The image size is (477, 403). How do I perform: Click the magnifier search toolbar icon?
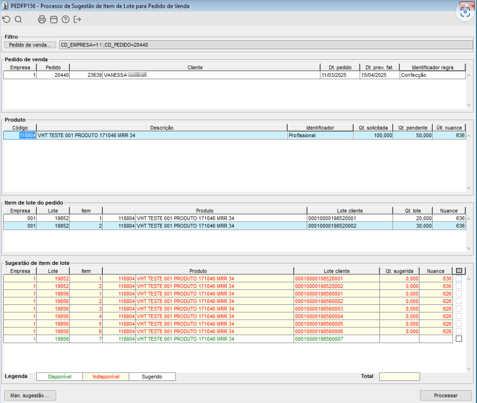pos(18,19)
